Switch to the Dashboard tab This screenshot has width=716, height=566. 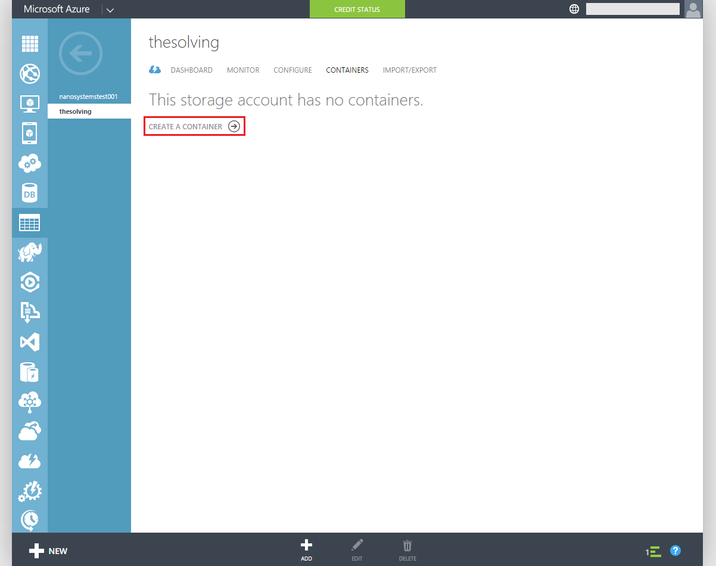click(192, 70)
